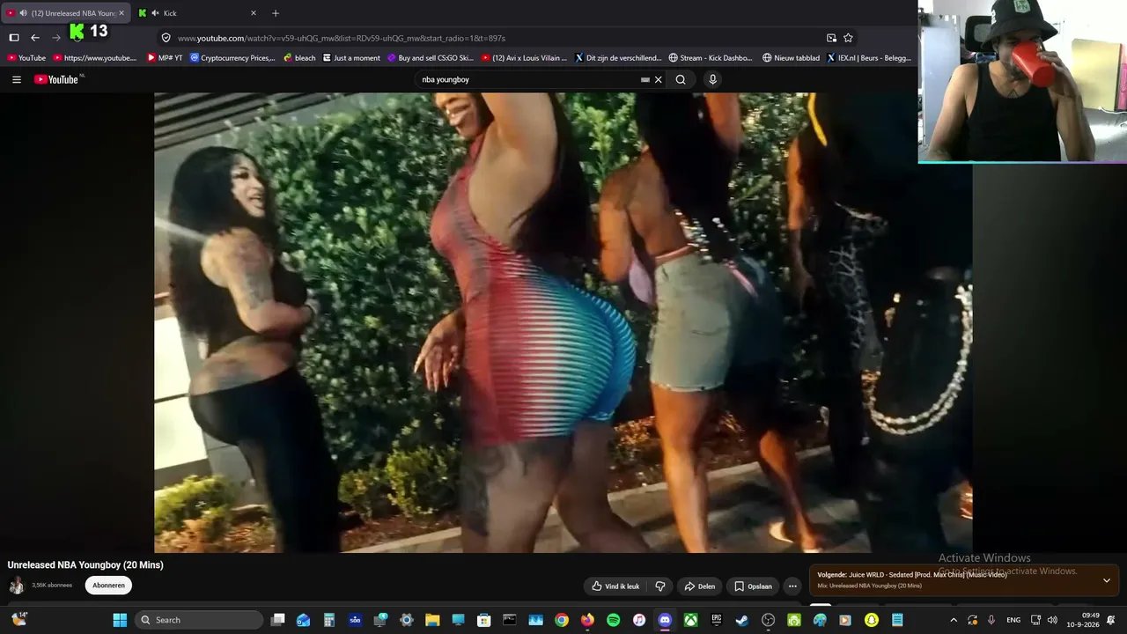The image size is (1127, 634).
Task: Expand the Volgende mix playlist panel
Action: pos(1107,580)
